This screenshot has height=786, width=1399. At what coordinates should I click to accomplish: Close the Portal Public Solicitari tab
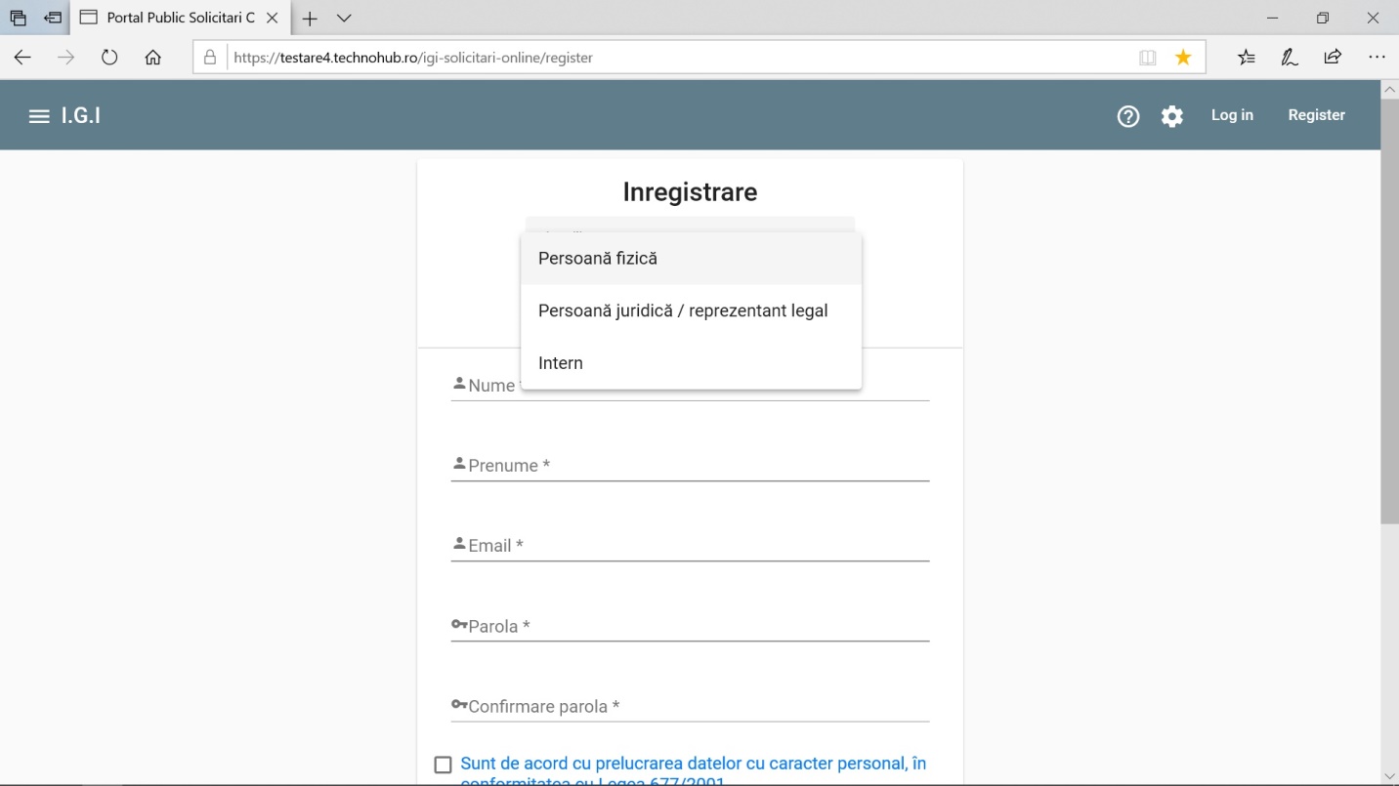click(273, 18)
